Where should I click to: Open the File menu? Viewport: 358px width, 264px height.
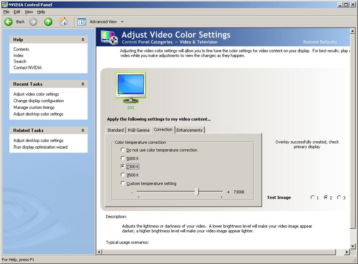pyautogui.click(x=6, y=12)
